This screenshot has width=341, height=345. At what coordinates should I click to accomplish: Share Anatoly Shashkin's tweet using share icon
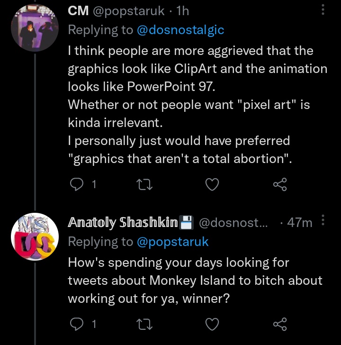pyautogui.click(x=280, y=324)
